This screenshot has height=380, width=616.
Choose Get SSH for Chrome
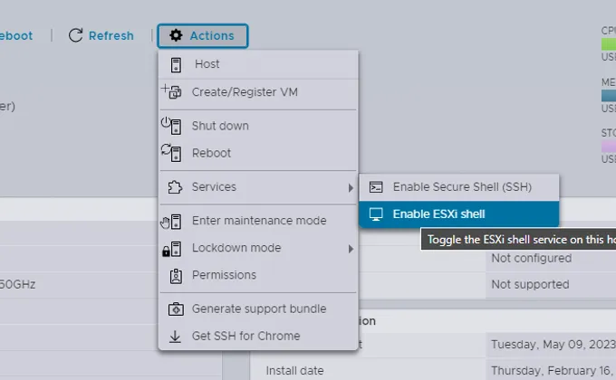coord(258,337)
